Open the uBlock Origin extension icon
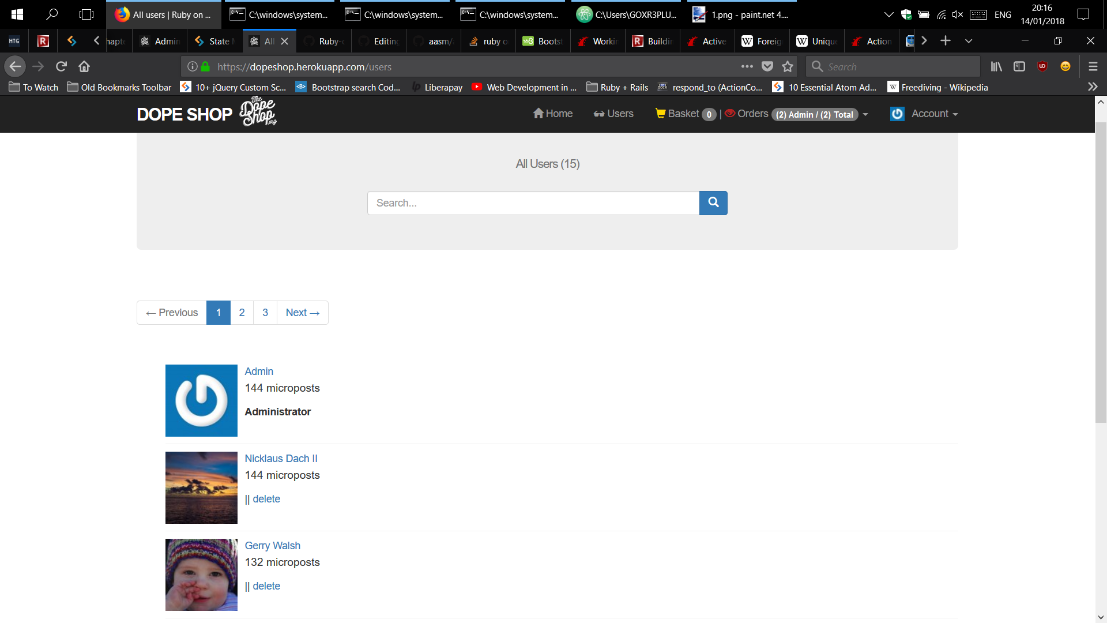 1042,66
